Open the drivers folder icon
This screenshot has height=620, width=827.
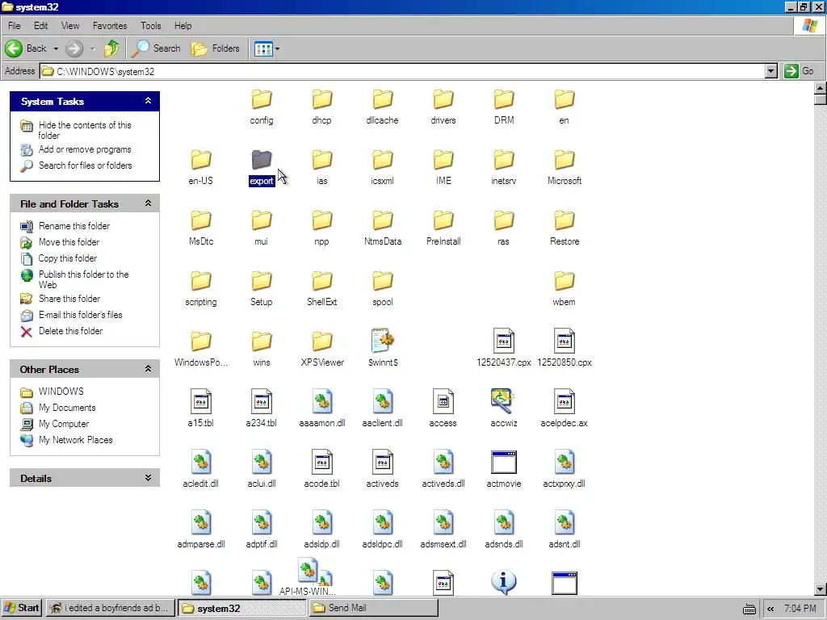coord(443,99)
